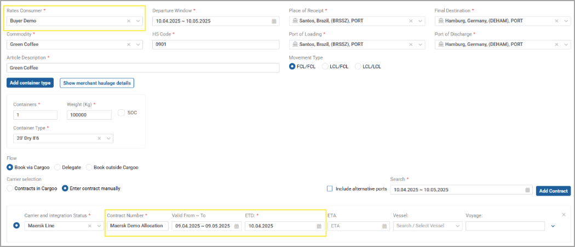Viewport: 575px width, 247px height.
Task: Click the Voyage input field
Action: coord(505,226)
